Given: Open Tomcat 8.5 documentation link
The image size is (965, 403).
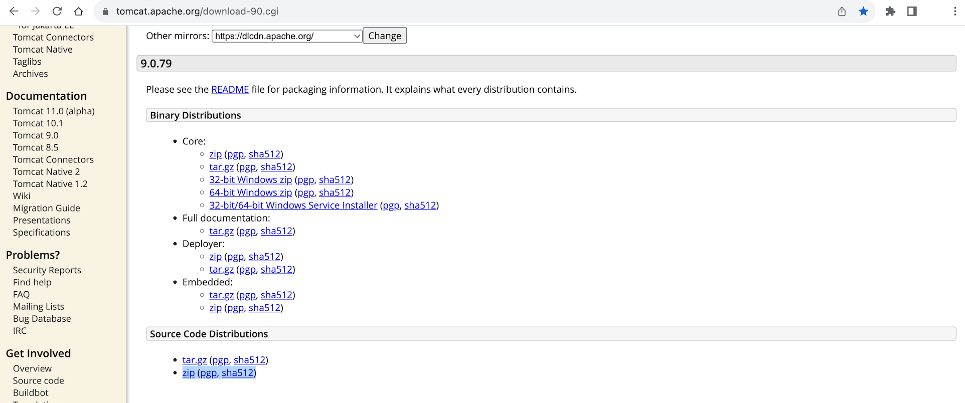Looking at the screenshot, I should 36,147.
